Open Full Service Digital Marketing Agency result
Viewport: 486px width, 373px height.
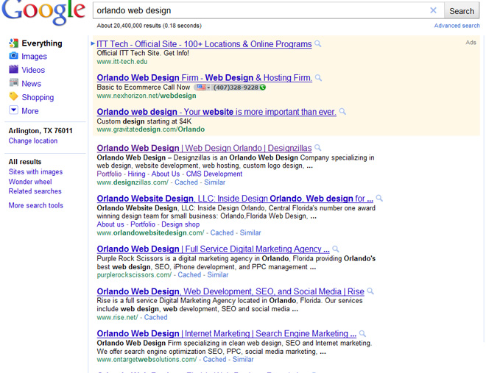pyautogui.click(x=214, y=249)
